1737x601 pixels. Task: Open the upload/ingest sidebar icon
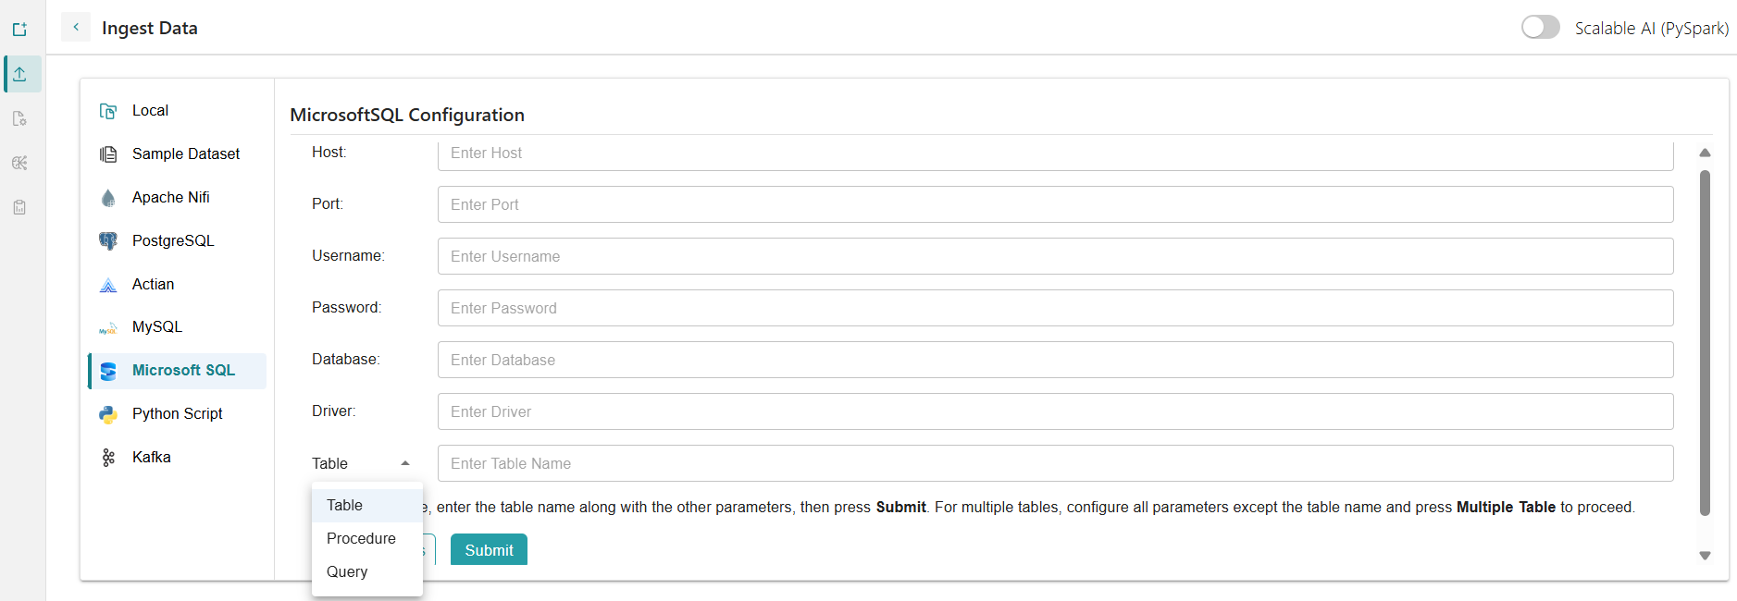pos(21,74)
